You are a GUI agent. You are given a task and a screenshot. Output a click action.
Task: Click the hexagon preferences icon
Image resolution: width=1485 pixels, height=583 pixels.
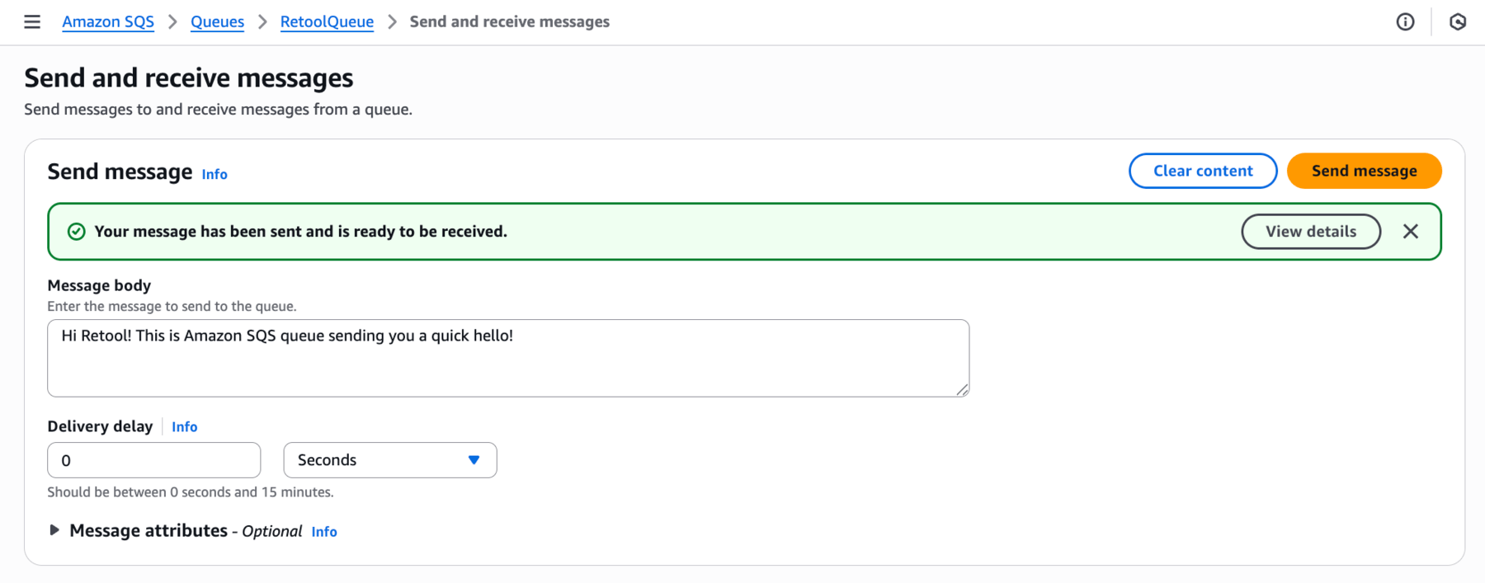tap(1458, 22)
